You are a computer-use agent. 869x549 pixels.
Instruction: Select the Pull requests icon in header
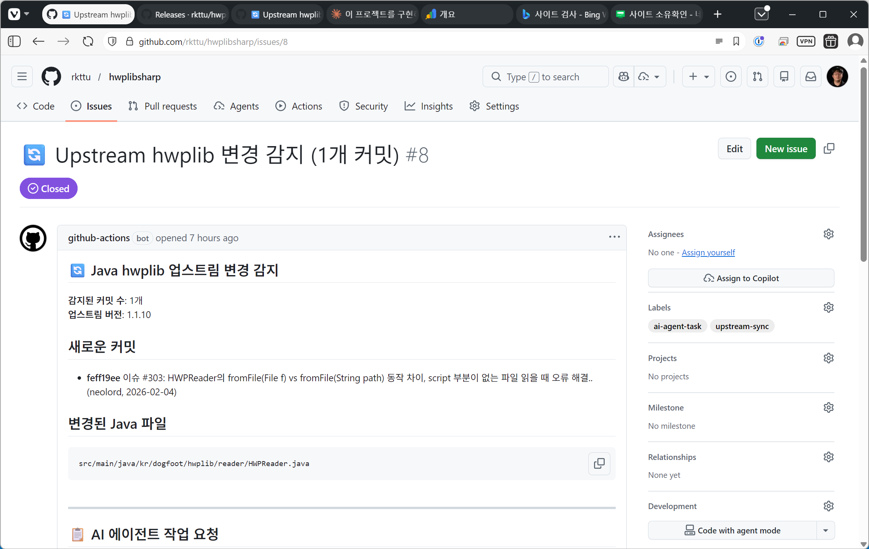click(x=757, y=76)
